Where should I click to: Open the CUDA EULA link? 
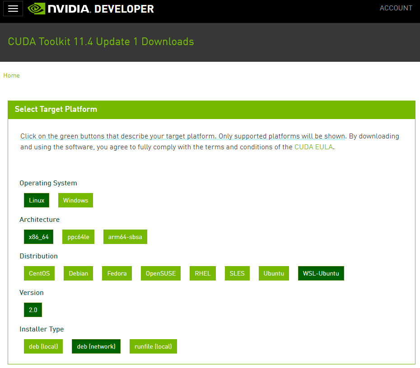click(x=313, y=147)
